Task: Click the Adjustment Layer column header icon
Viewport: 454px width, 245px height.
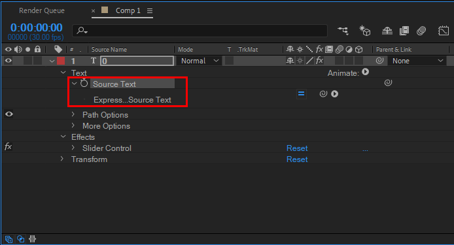Action: click(x=349, y=50)
